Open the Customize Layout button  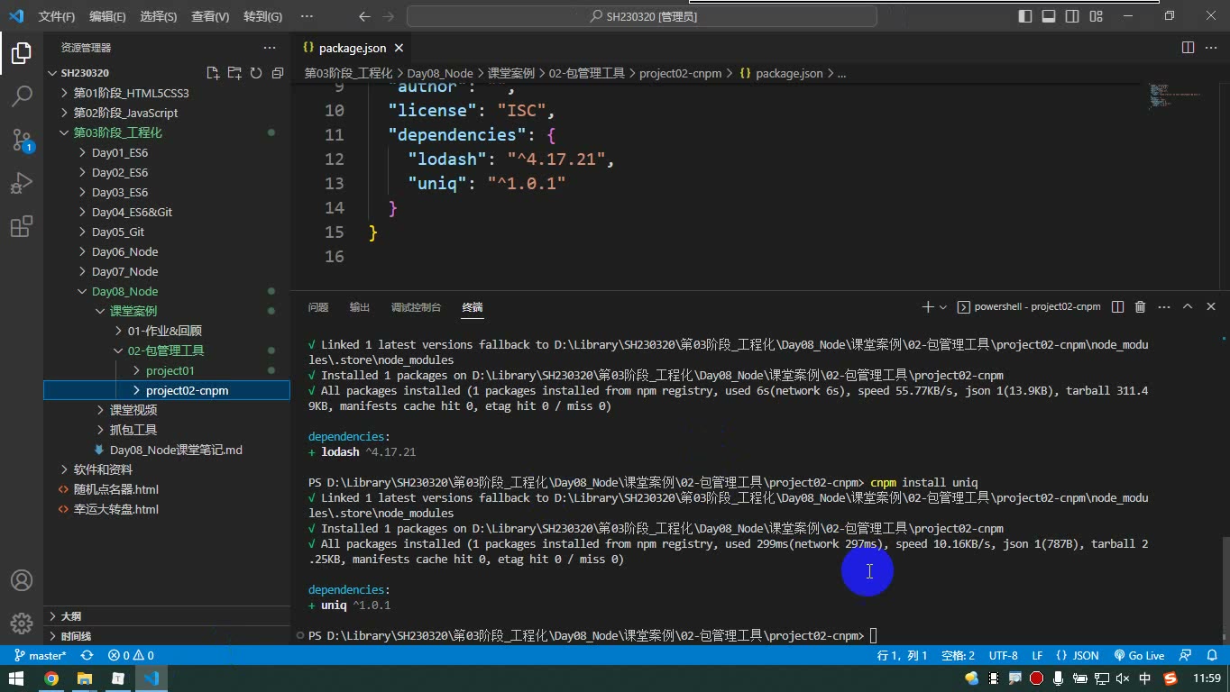coord(1096,16)
